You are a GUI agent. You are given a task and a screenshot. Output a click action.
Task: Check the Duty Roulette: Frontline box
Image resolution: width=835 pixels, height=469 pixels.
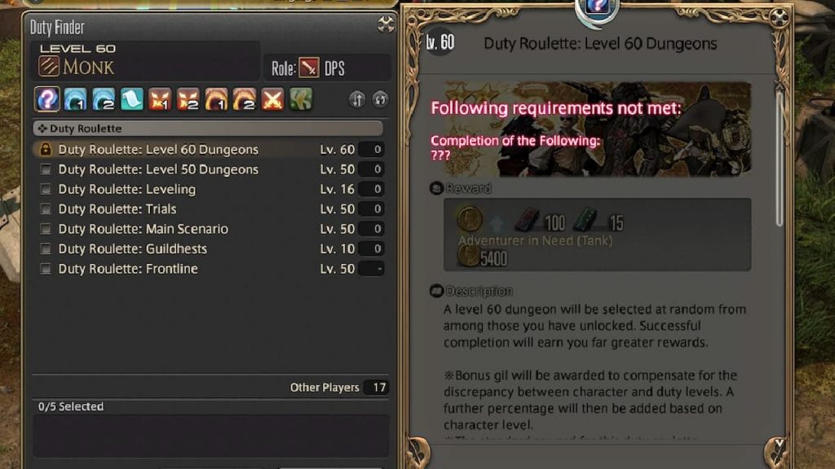tap(46, 269)
